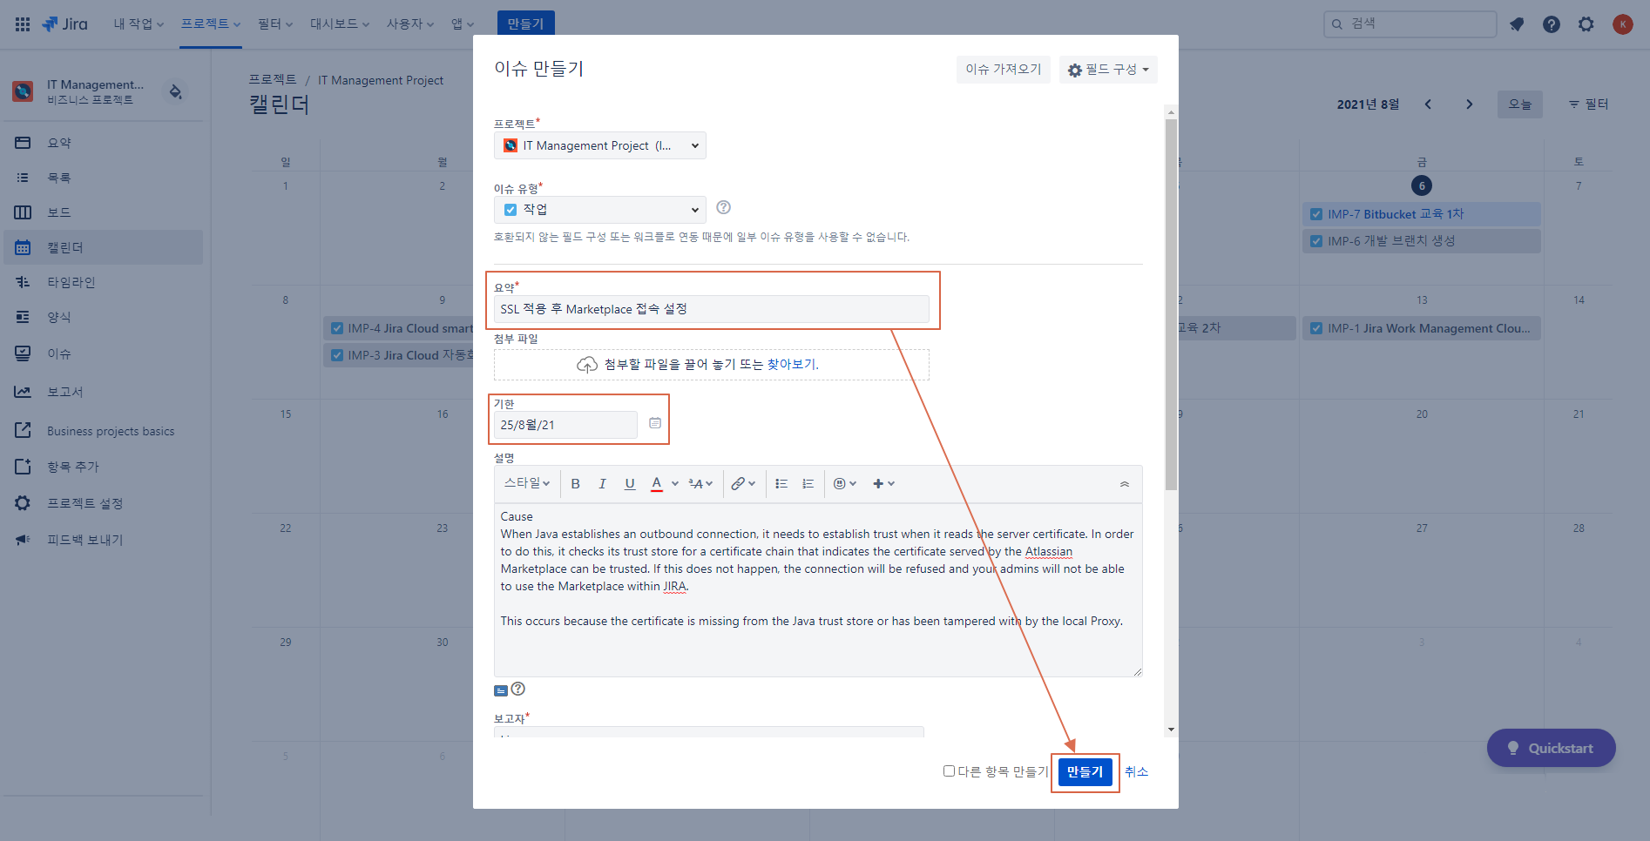Open 피드백 보내기 in the sidebar
The image size is (1650, 841).
(104, 540)
